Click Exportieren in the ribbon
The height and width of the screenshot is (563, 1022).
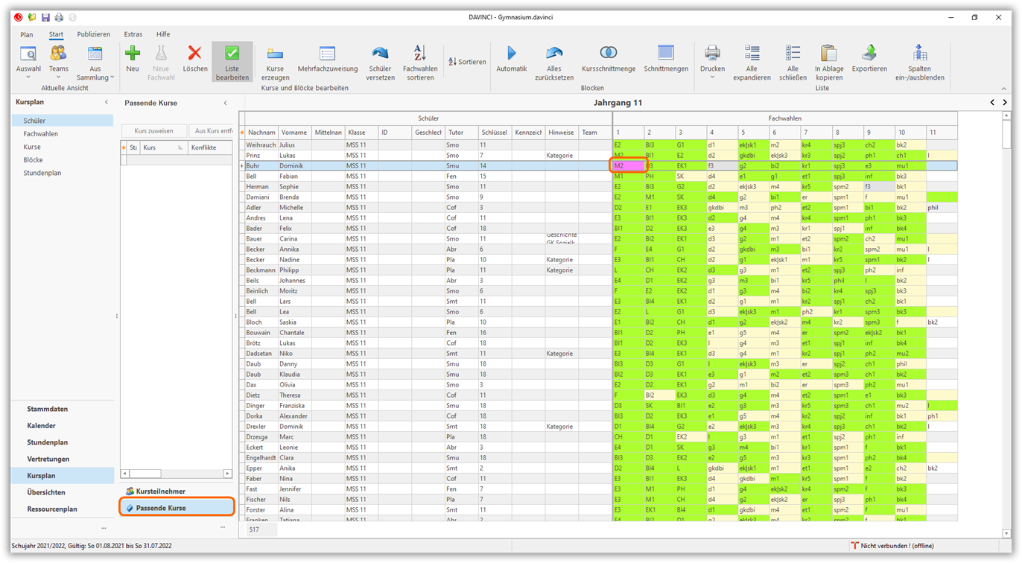coord(869,54)
